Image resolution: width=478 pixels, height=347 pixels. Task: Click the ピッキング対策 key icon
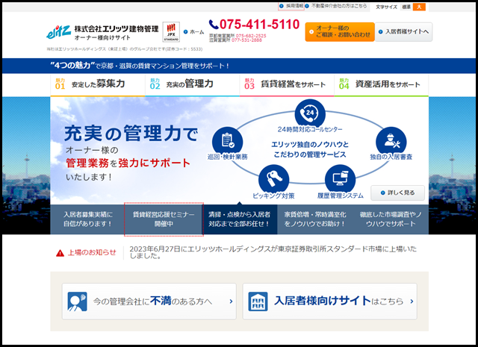(x=273, y=179)
